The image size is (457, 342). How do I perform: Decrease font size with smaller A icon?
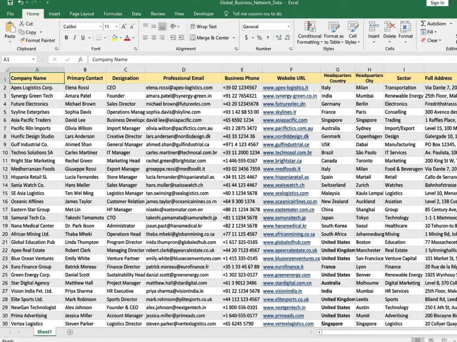[x=132, y=26]
